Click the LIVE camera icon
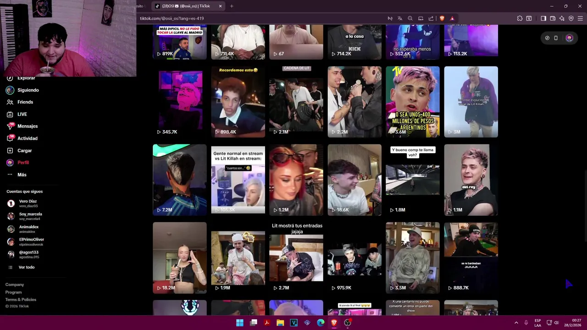 pos(10,114)
